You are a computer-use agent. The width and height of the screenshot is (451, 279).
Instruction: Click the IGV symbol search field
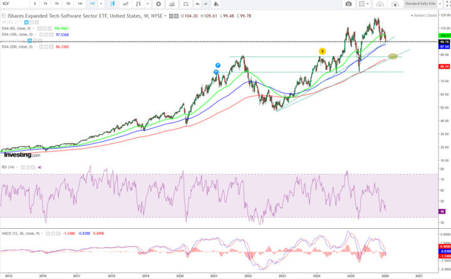pos(14,4)
